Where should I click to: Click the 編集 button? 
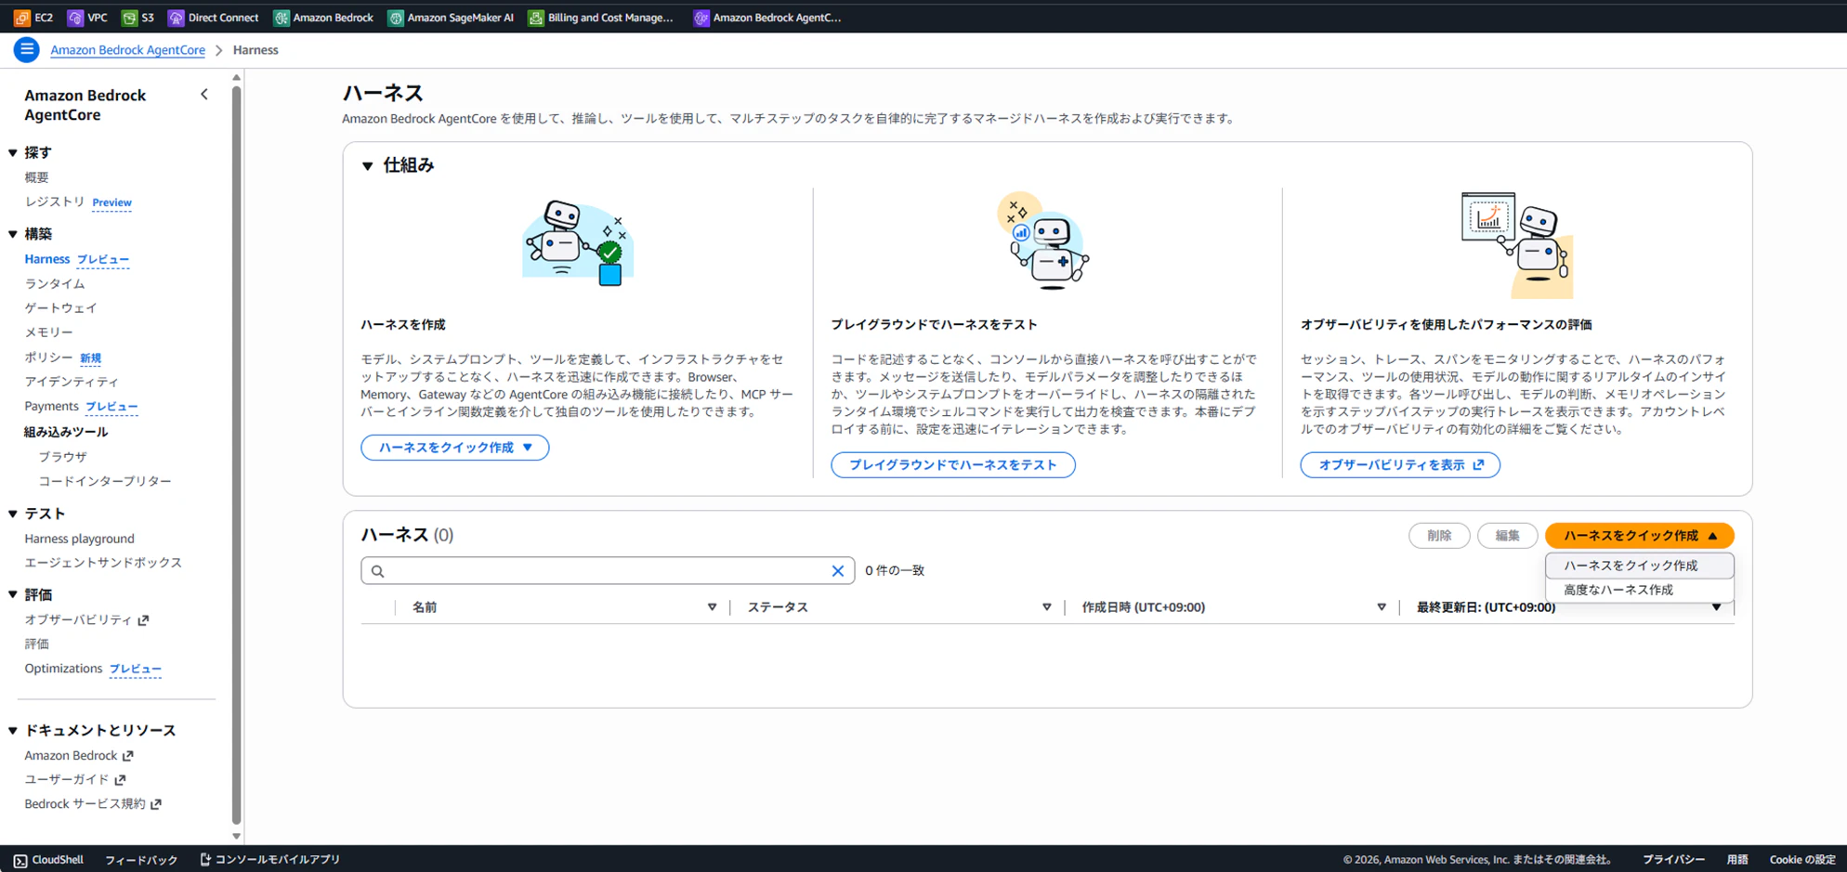click(x=1507, y=536)
